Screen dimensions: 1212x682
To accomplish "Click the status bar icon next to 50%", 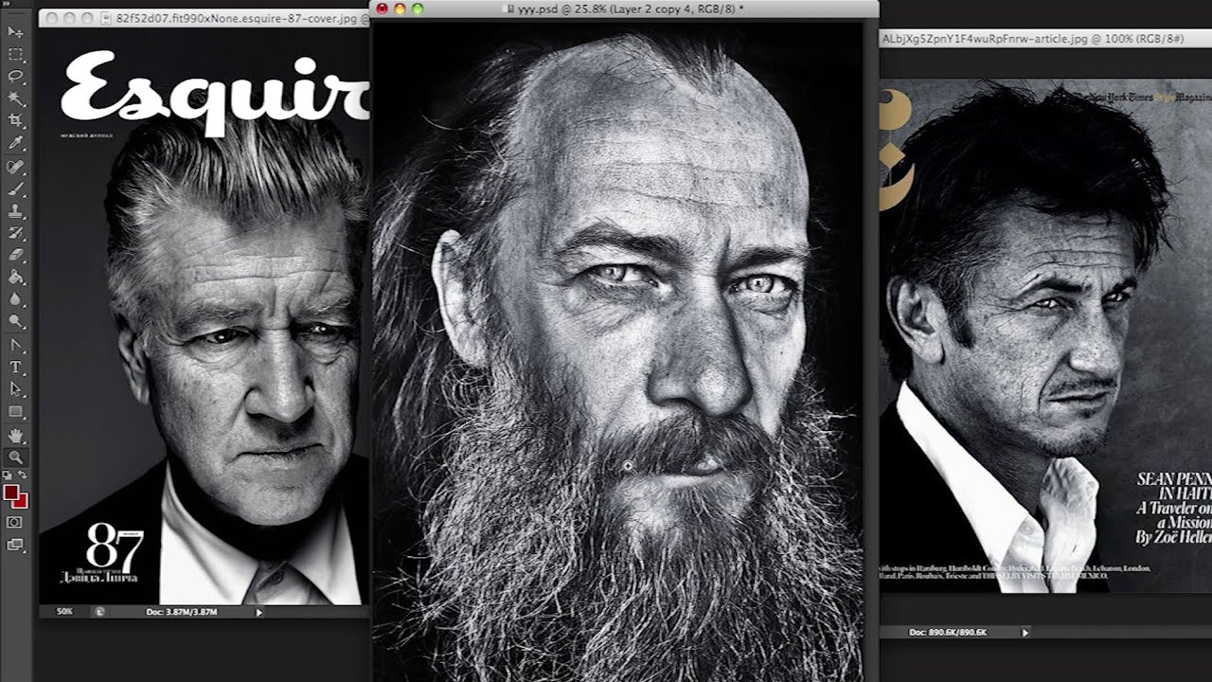I will [99, 612].
